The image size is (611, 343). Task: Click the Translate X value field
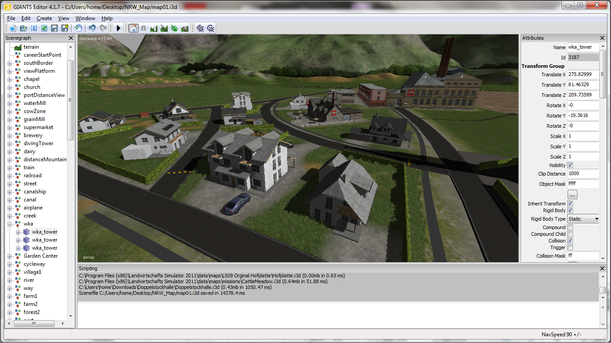pos(583,74)
